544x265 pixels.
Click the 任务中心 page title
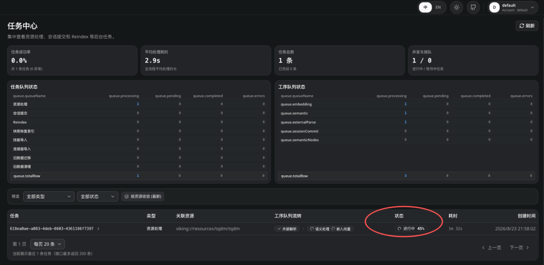click(22, 26)
